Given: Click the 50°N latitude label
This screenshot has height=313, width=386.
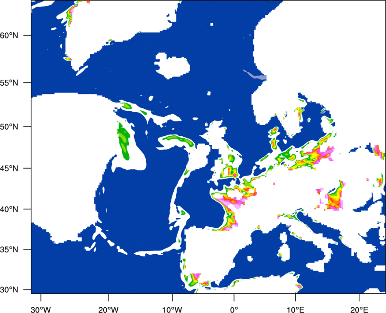Looking at the screenshot, I should tap(9, 127).
